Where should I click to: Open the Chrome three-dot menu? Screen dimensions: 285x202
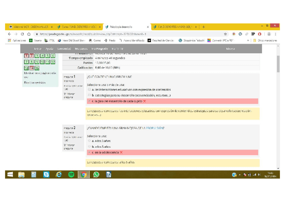276,34
